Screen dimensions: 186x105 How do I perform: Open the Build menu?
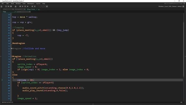click(12, 3)
